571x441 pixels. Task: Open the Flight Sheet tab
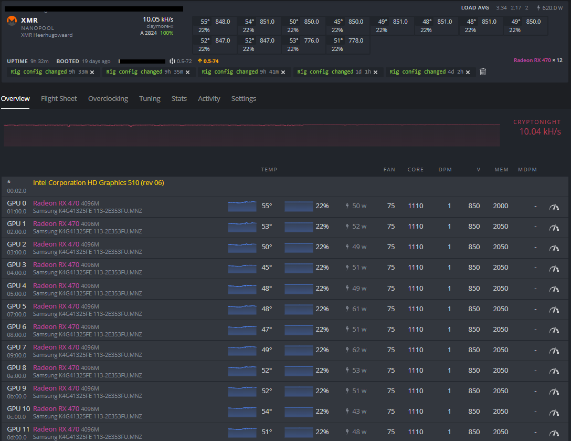pyautogui.click(x=59, y=98)
